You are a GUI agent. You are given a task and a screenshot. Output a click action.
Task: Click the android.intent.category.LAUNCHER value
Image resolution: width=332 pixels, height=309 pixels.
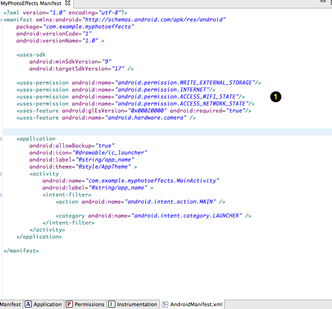click(186, 216)
